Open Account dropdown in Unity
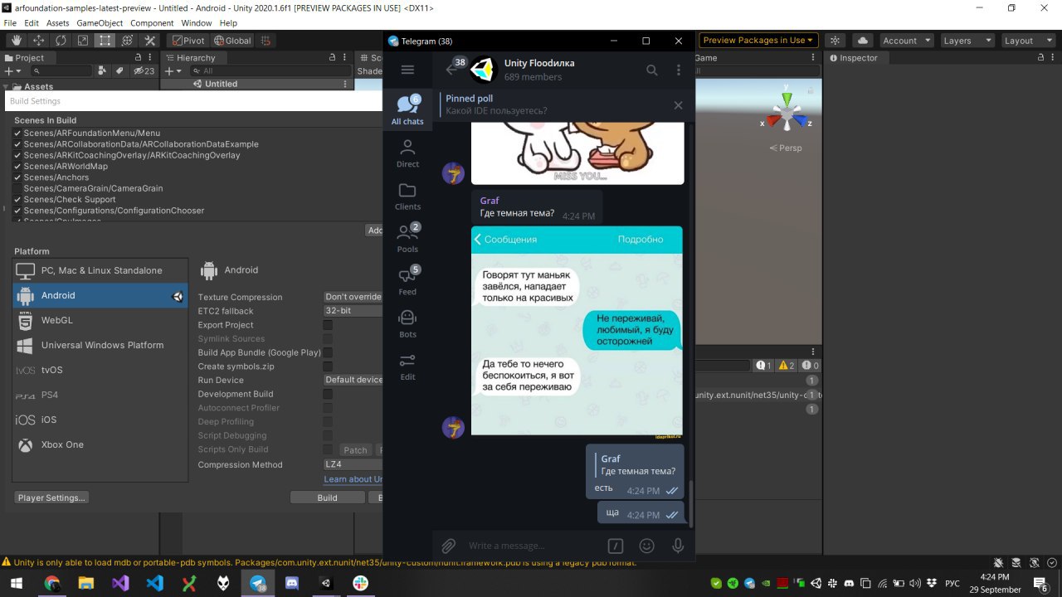 click(x=905, y=40)
